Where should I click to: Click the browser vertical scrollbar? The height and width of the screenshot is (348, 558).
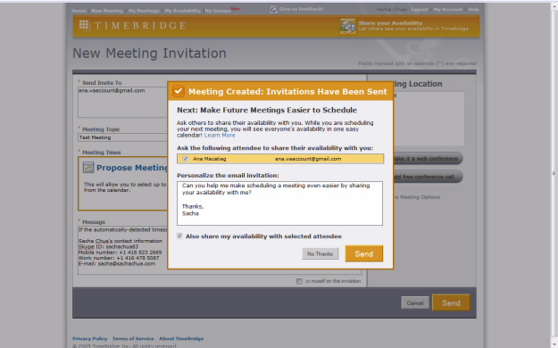[x=554, y=174]
